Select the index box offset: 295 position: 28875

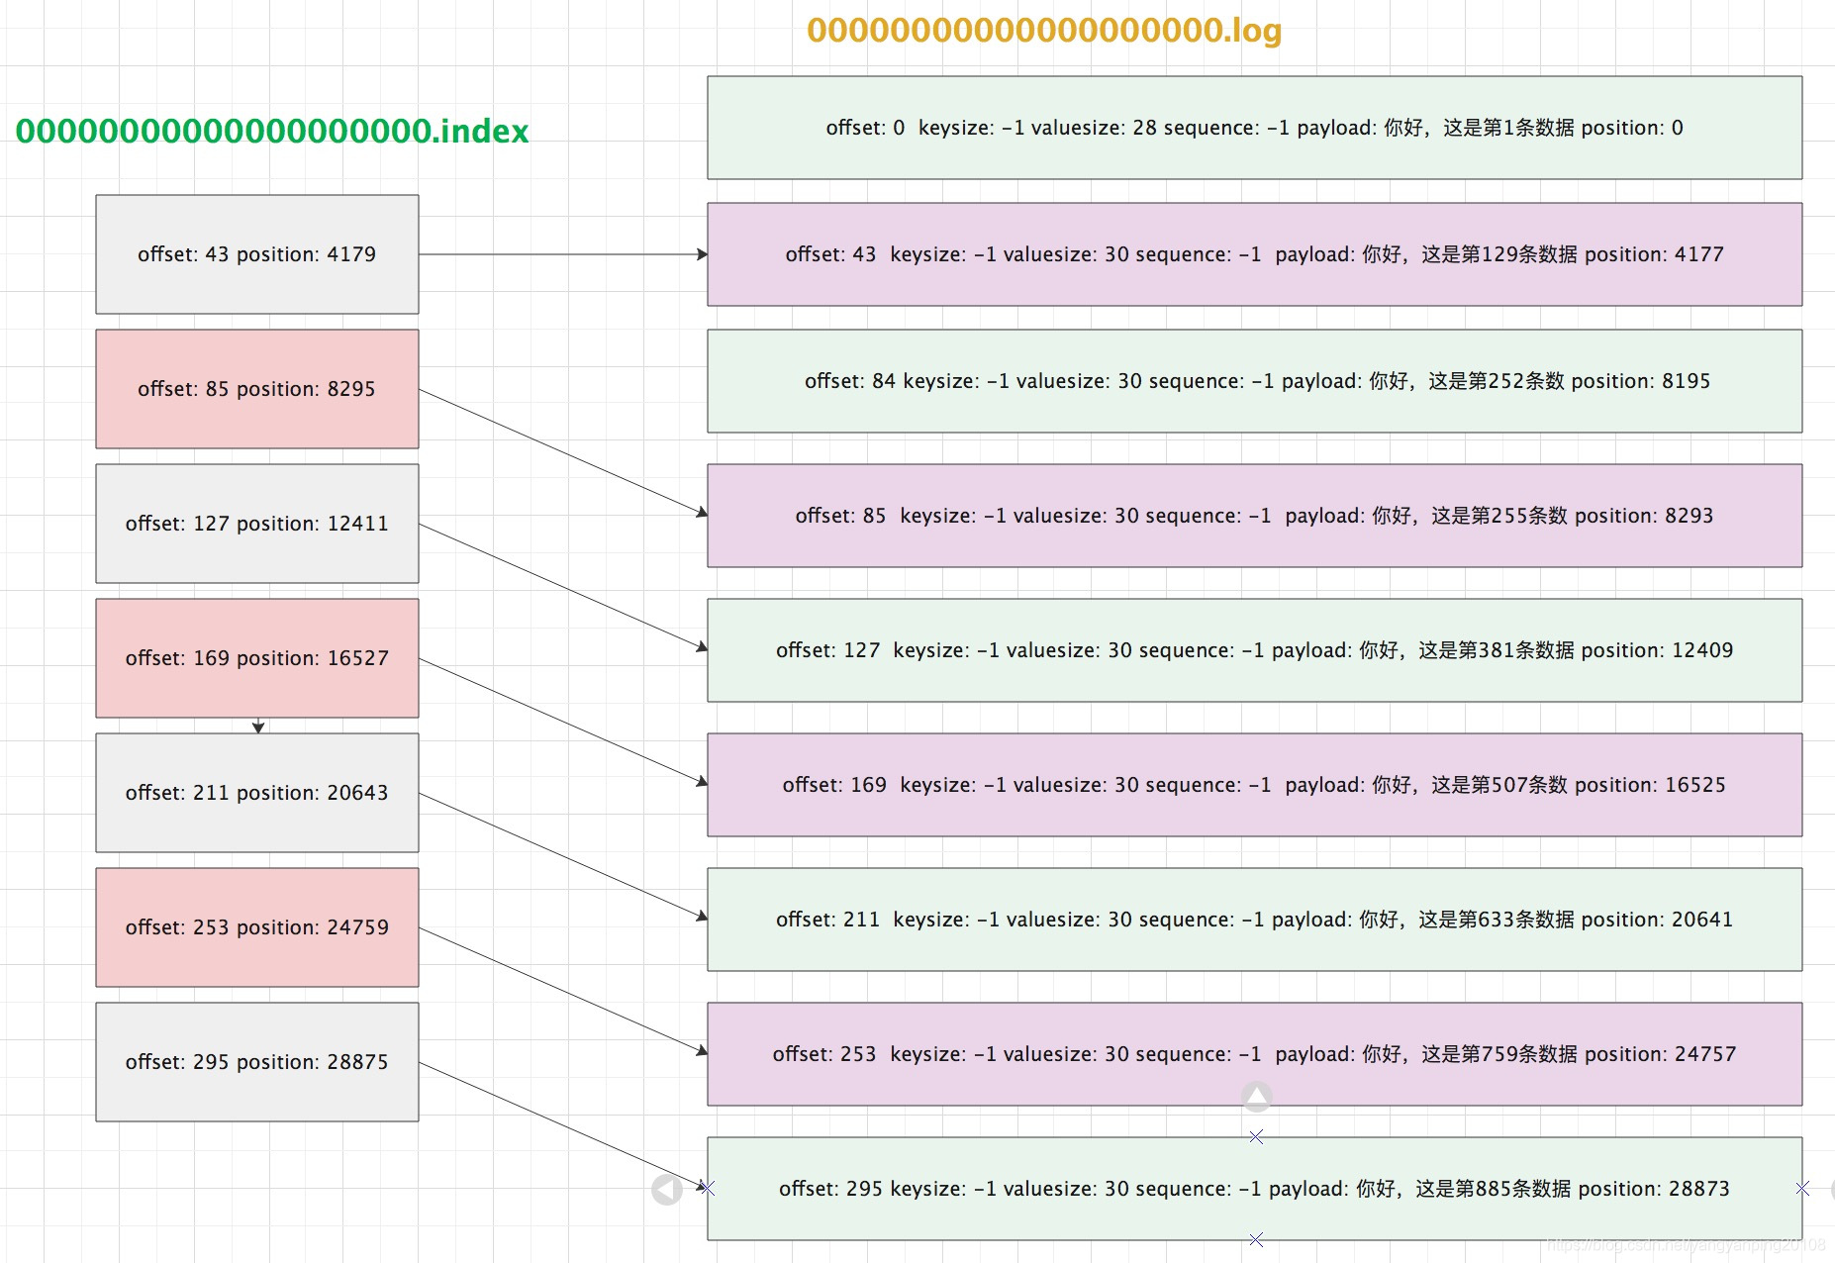pyautogui.click(x=257, y=1062)
